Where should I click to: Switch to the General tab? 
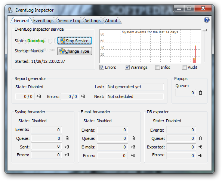pyautogui.click(x=21, y=21)
